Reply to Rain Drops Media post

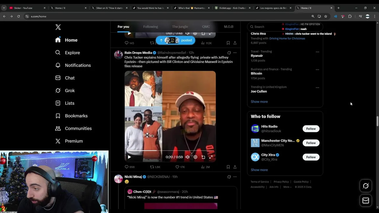[129, 167]
